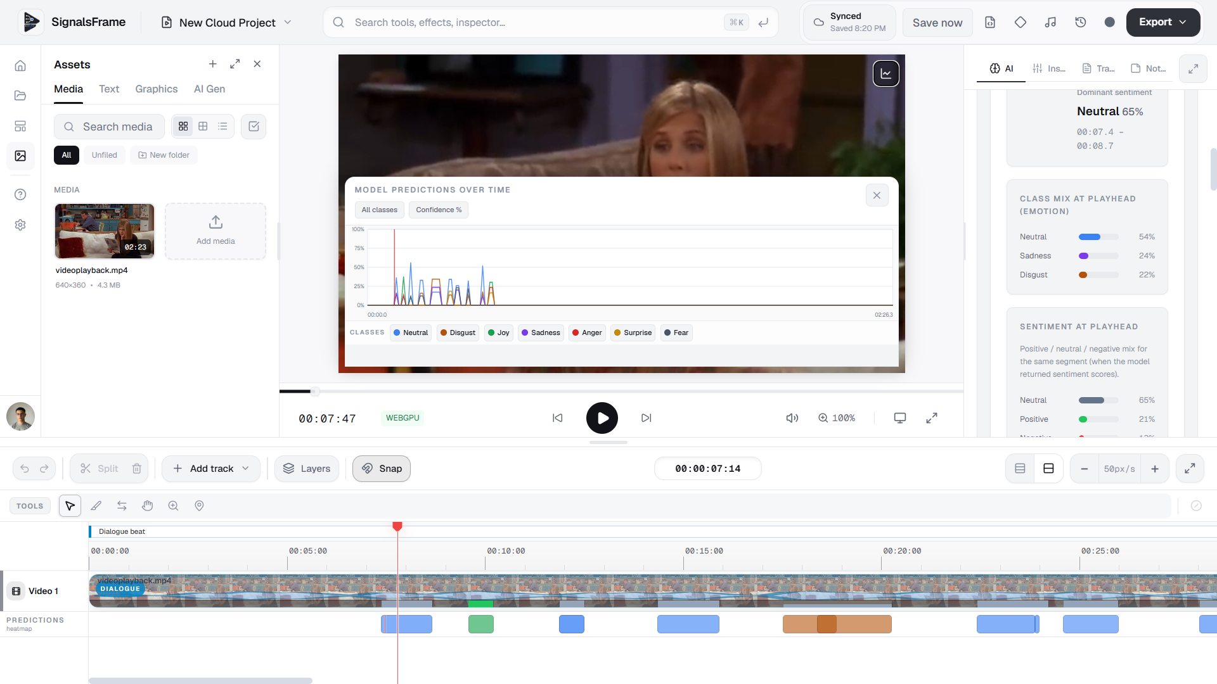Select the Marker pin tool

(x=199, y=505)
